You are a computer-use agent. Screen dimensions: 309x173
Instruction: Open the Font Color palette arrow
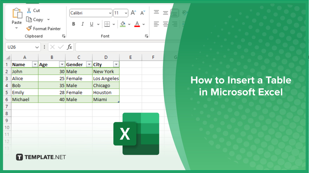click(144, 24)
